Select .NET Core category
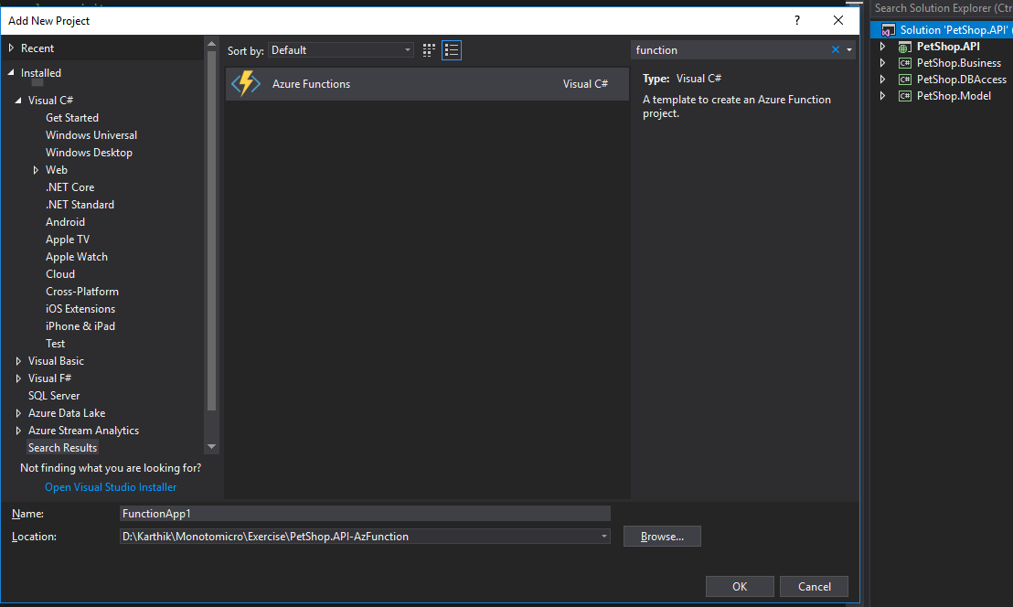 tap(69, 187)
